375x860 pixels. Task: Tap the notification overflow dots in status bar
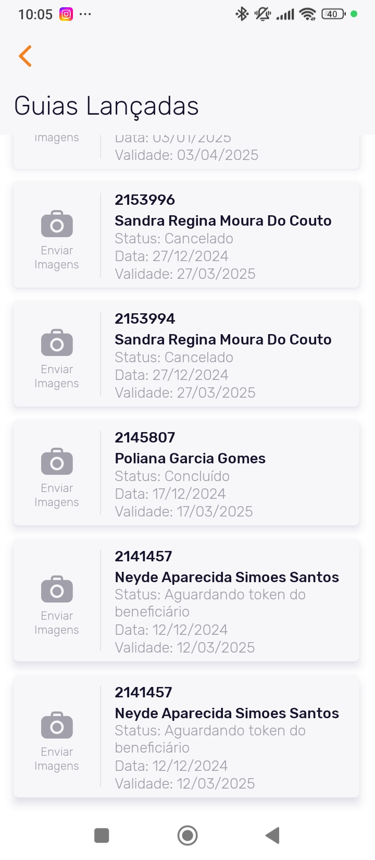(85, 14)
